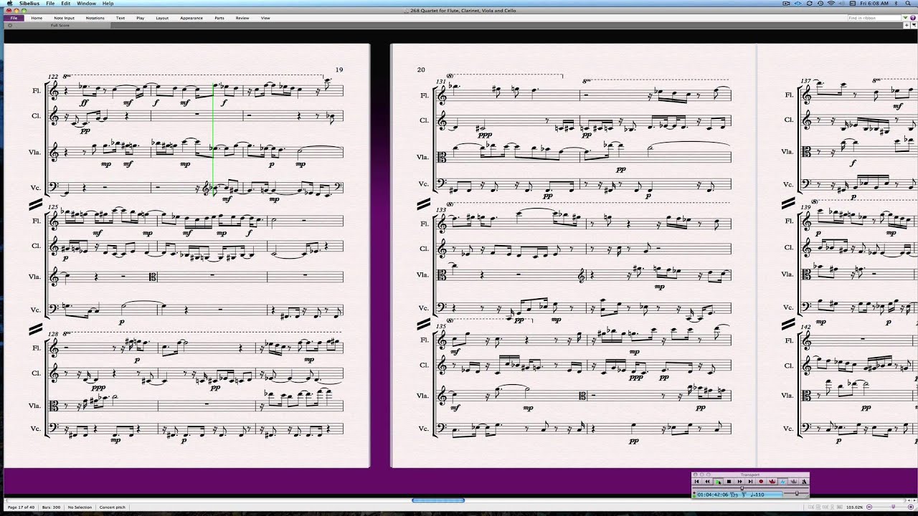Viewport: 918px width, 516px height.
Task: Open the Text ribbon tab
Action: [x=120, y=18]
